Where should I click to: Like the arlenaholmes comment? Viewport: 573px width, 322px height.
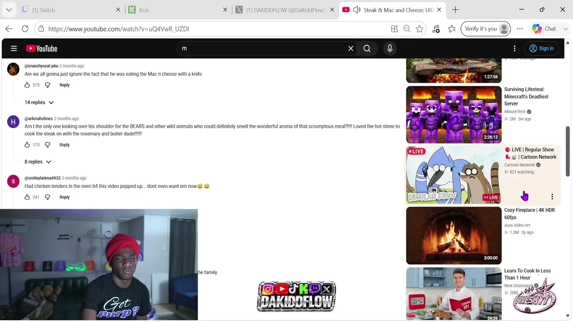[27, 145]
